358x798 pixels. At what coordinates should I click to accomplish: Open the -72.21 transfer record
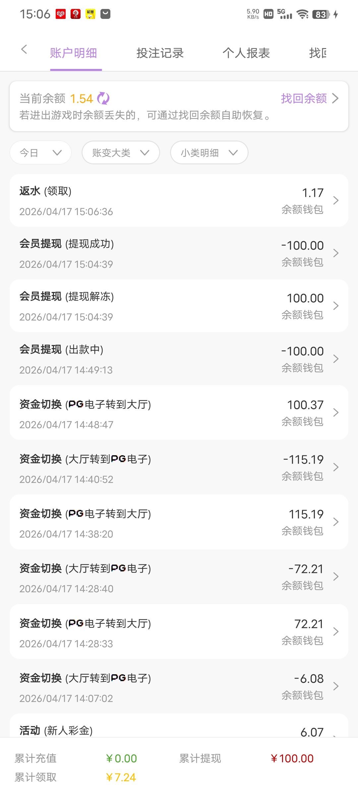coord(179,577)
